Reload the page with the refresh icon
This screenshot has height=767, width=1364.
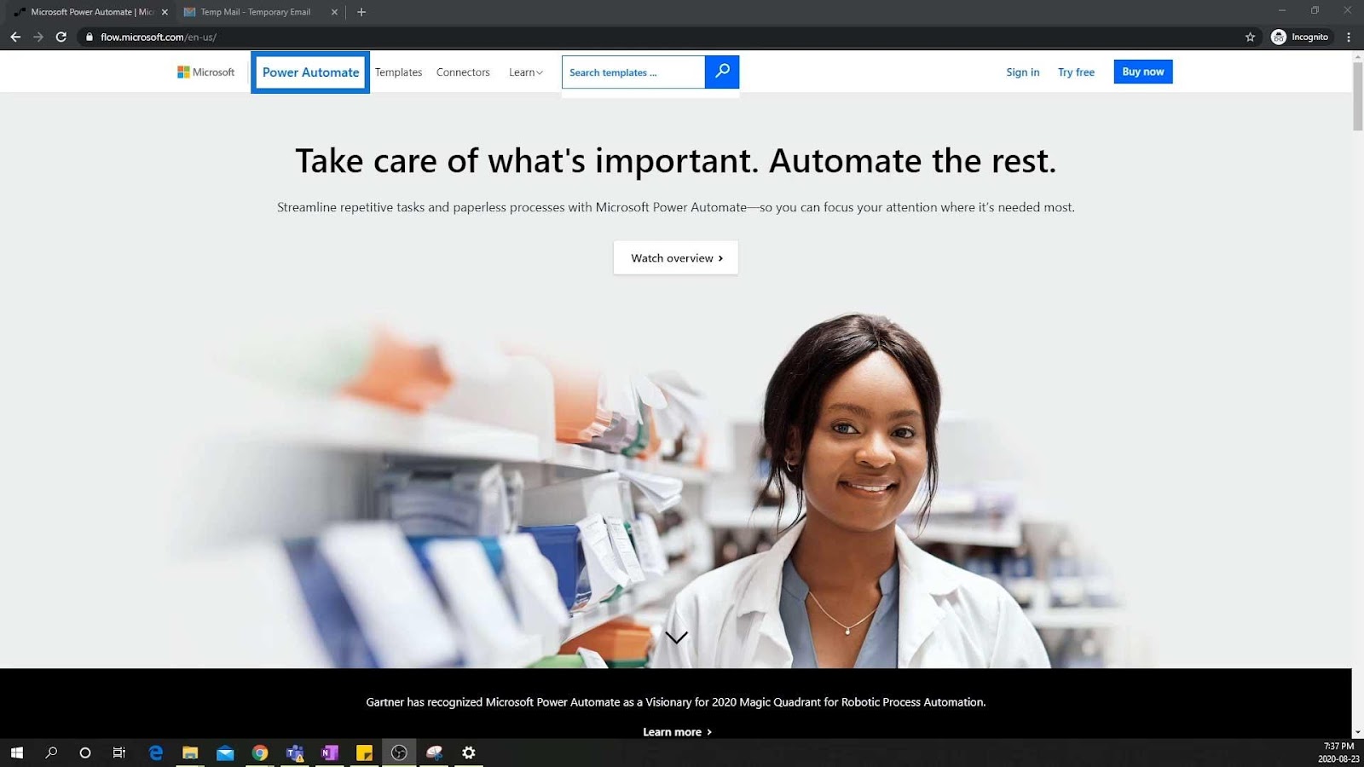coord(61,37)
